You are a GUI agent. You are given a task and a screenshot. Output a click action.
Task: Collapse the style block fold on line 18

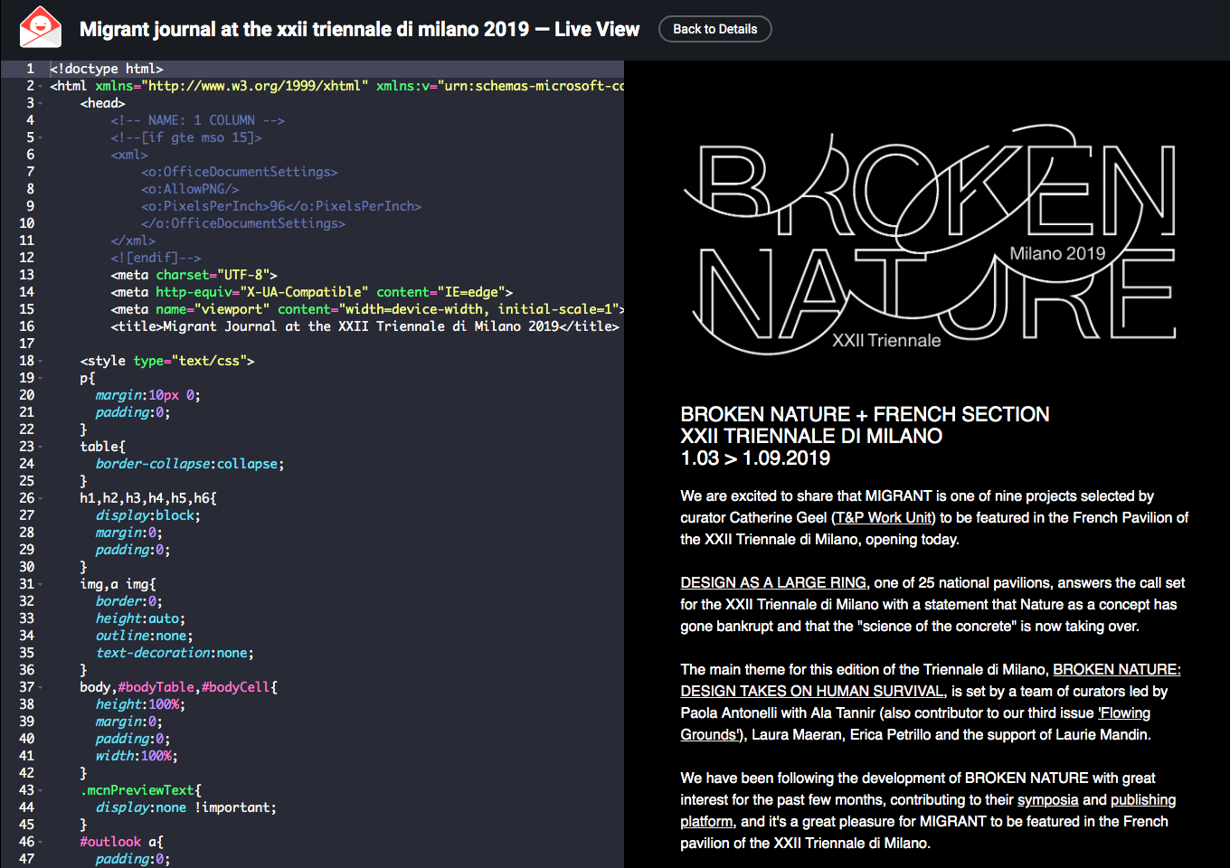[41, 361]
